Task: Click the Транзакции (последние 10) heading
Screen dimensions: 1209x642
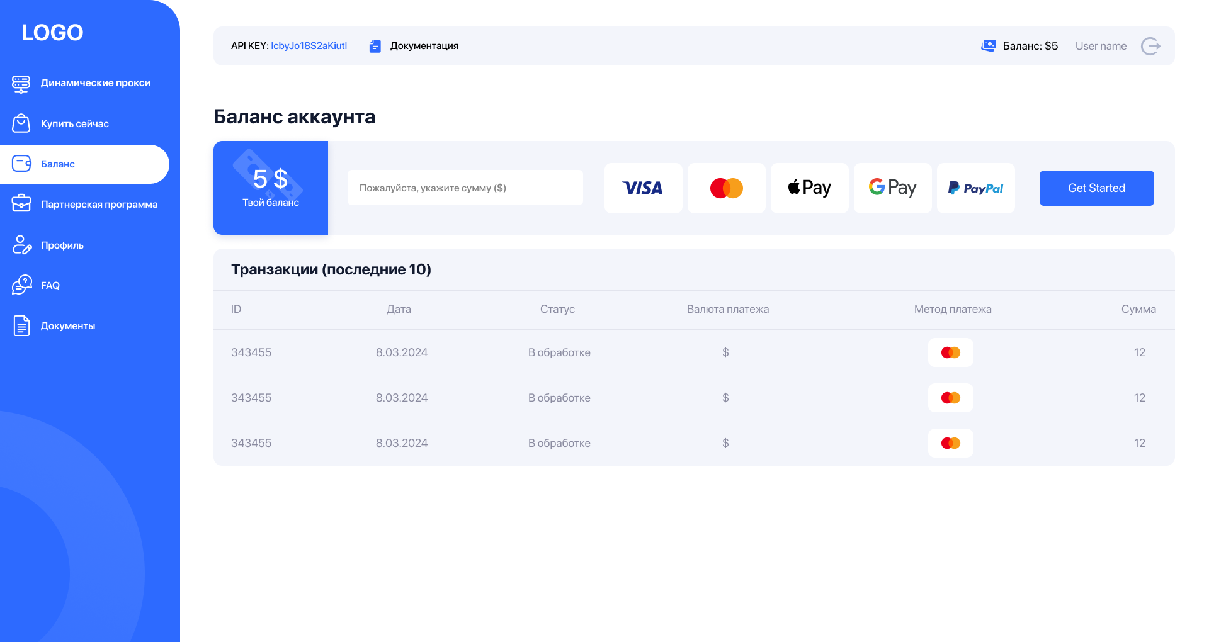Action: (x=331, y=269)
